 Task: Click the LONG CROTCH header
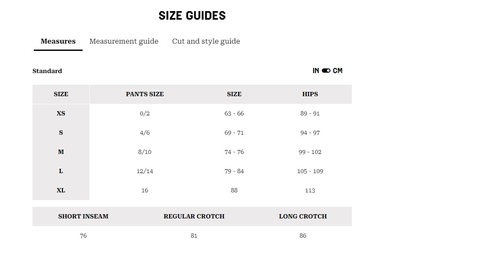pyautogui.click(x=303, y=216)
